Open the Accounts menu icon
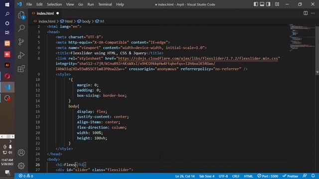 (x=21, y=153)
